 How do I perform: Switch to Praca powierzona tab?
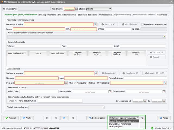48,15
